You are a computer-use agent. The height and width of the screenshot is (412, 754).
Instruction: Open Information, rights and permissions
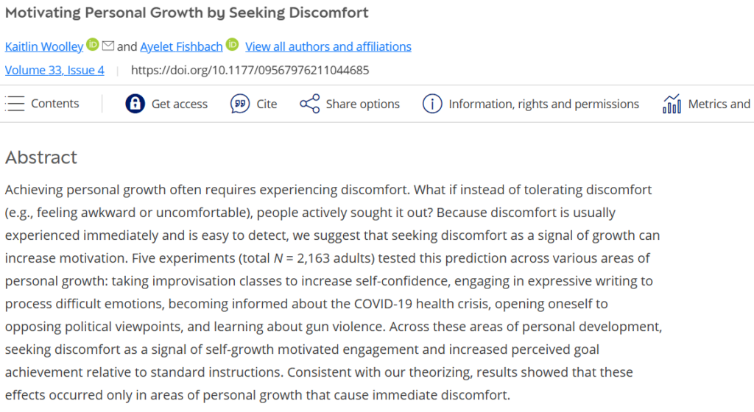point(543,104)
